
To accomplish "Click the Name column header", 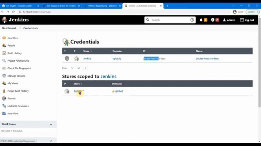I will pyautogui.click(x=199, y=51).
